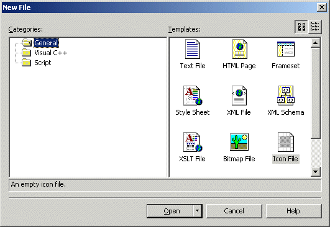
Task: Click the "XML Schema" label
Action: coord(286,112)
